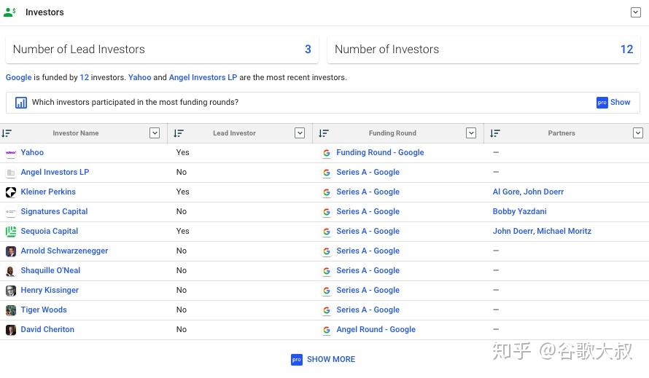Open the Investor Name column dropdown
The width and height of the screenshot is (649, 378).
(x=154, y=133)
